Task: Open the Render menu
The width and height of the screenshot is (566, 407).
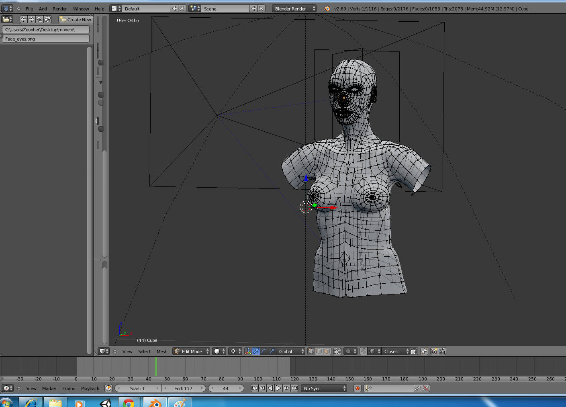Action: pos(59,8)
